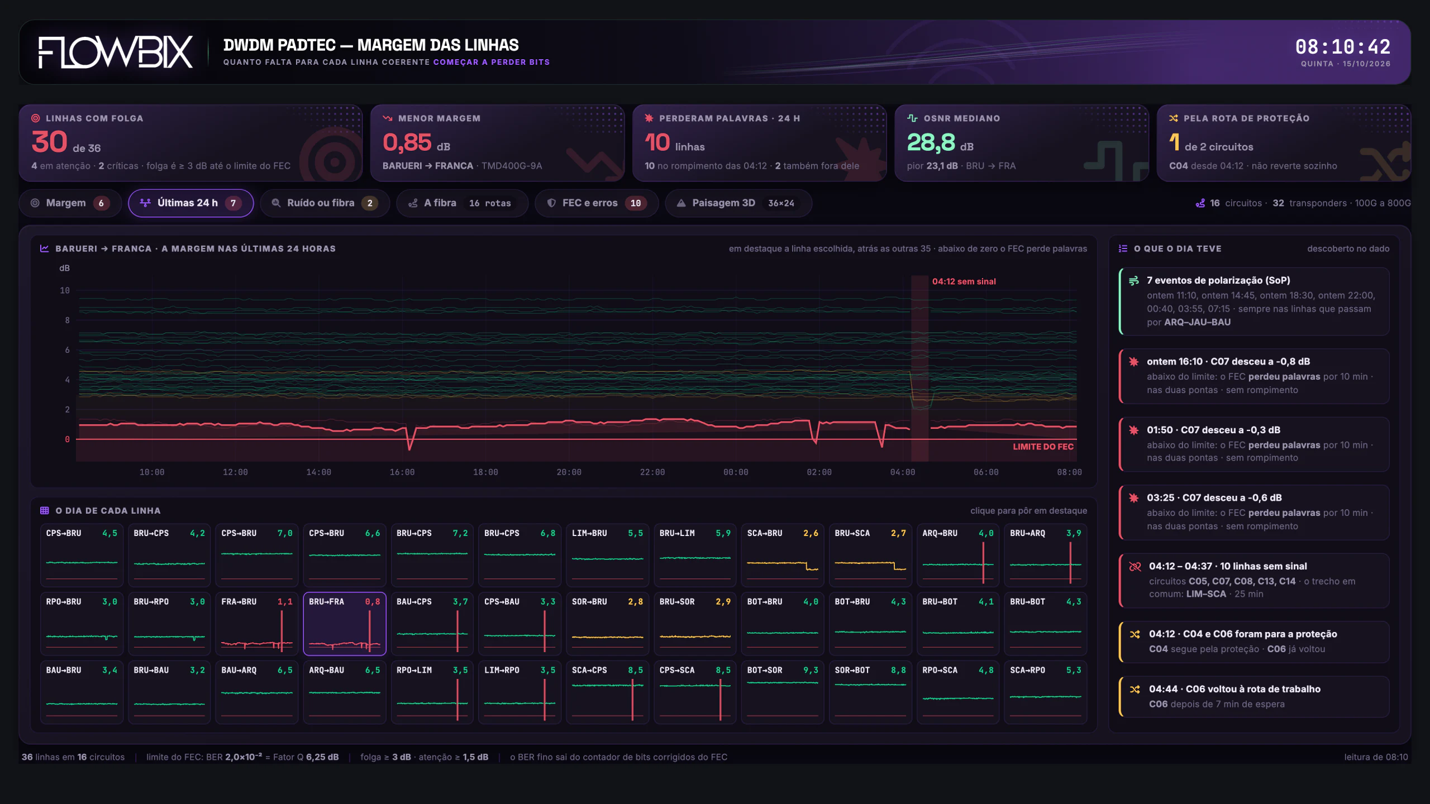Click the burst icon of 03:25 C07 event
The image size is (1430, 804).
[x=1134, y=498]
